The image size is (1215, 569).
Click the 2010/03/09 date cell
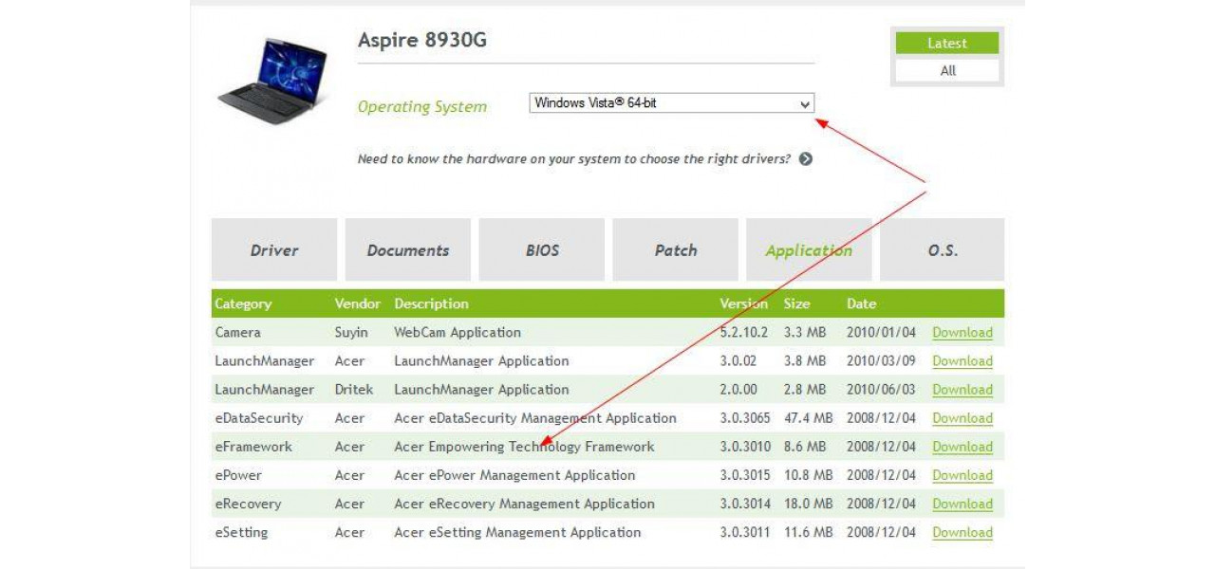click(x=882, y=361)
